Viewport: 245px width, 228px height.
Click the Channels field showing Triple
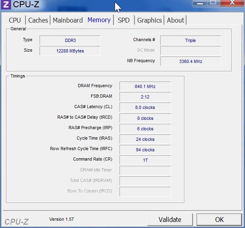[x=191, y=40]
